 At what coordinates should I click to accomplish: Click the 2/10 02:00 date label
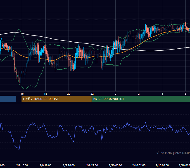click(139, 165)
